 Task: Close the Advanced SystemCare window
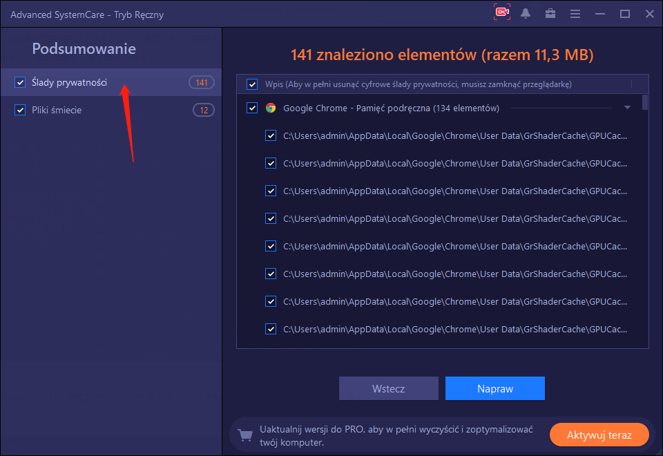tap(650, 14)
